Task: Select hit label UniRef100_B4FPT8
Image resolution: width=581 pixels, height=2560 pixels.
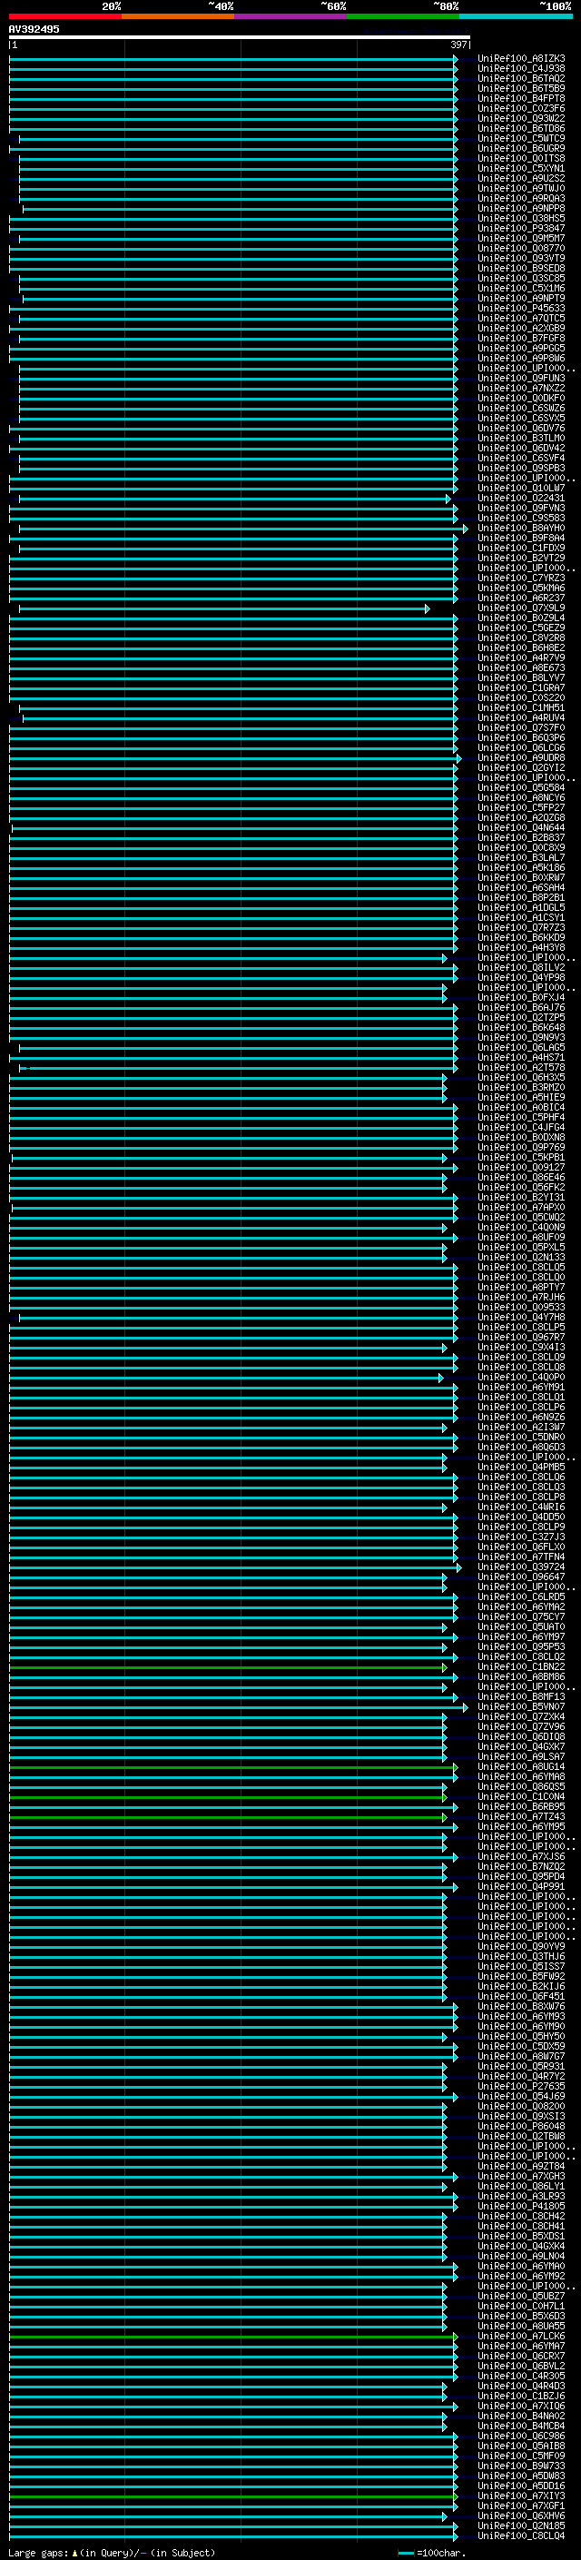Action: point(521,98)
